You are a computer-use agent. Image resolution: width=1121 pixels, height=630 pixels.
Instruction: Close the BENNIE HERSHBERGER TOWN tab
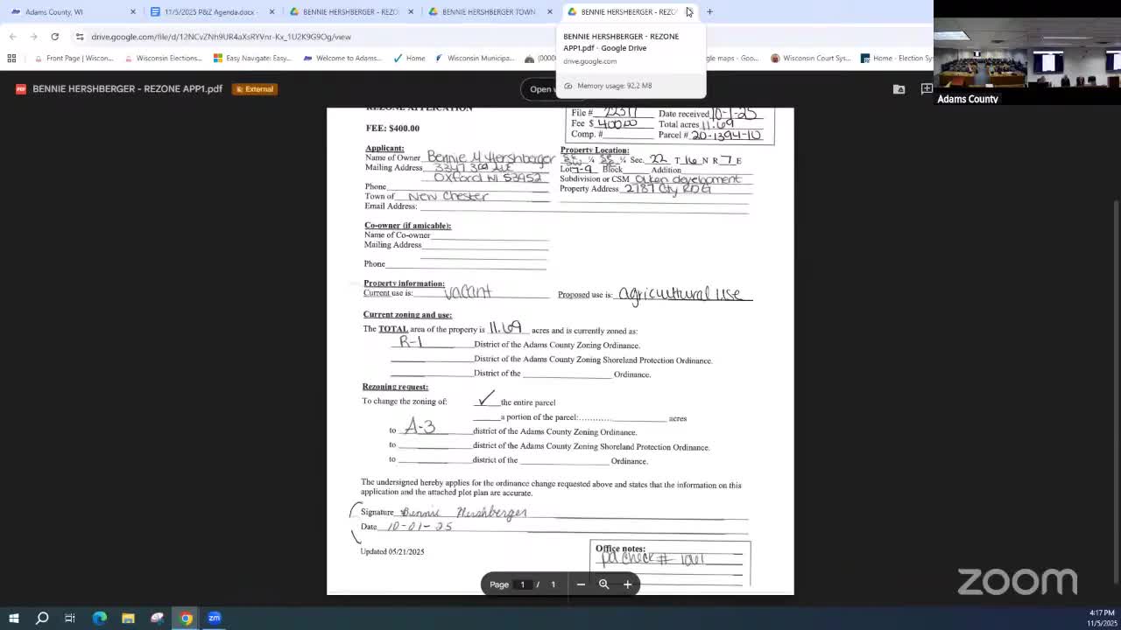(550, 12)
